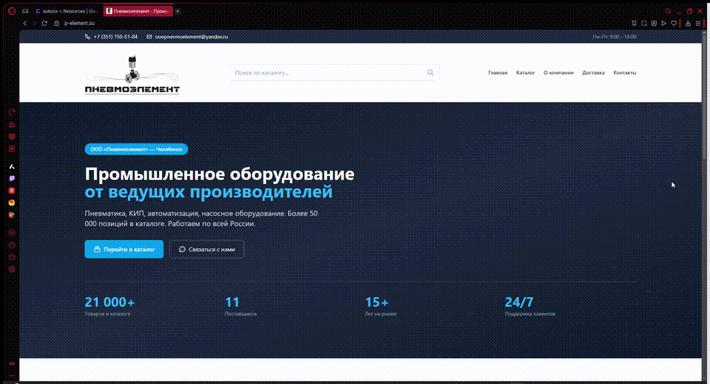The image size is (710, 384).
Task: Click the Пневмоэлемент logo
Action: point(132,74)
